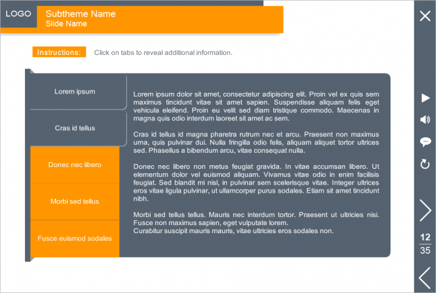436x293 pixels.
Task: Click the Instructions: label
Action: tap(59, 52)
